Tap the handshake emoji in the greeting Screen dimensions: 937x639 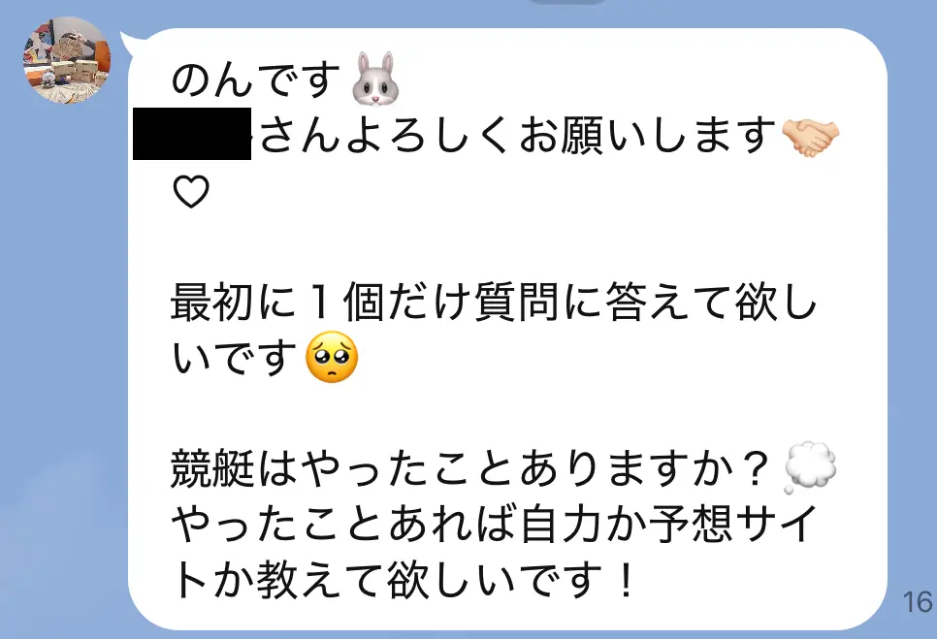point(811,138)
